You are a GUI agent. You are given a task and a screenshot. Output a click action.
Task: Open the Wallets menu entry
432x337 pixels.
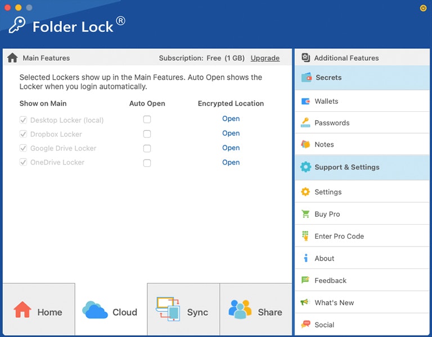click(x=362, y=101)
